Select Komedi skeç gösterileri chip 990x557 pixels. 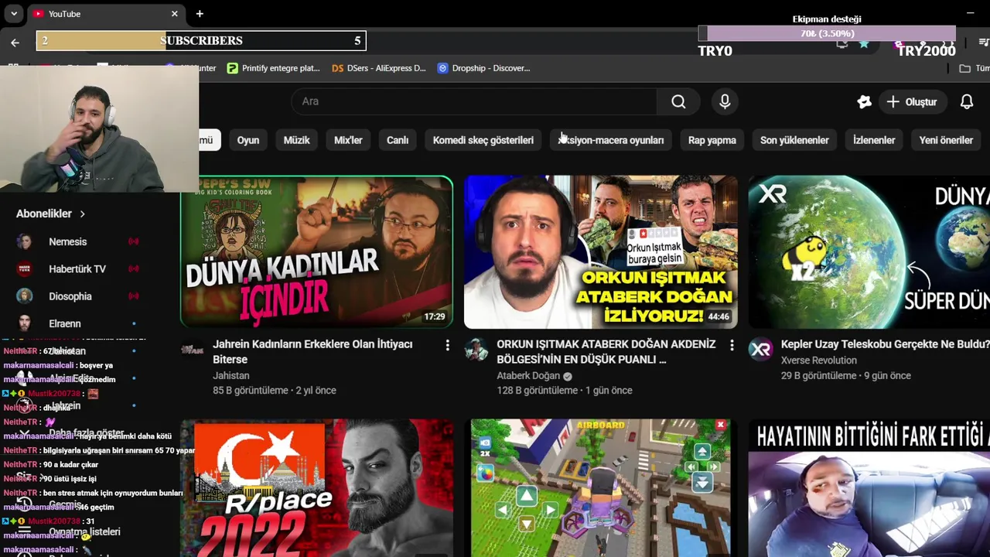[483, 140]
